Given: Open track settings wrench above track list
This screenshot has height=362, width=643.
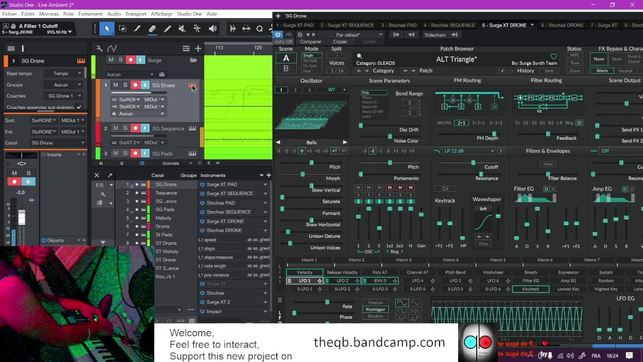Looking at the screenshot, I should point(99,48).
